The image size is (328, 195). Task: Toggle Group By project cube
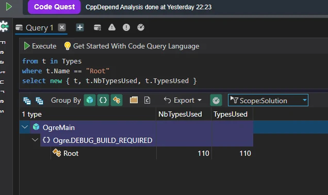point(90,100)
